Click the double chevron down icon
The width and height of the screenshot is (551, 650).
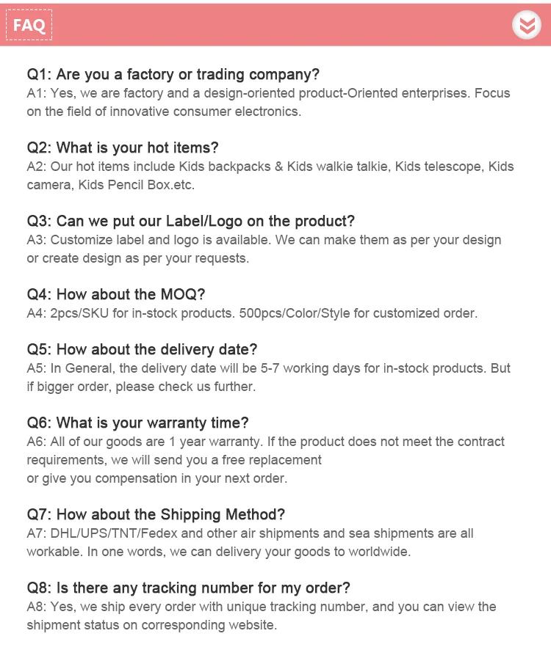point(527,25)
